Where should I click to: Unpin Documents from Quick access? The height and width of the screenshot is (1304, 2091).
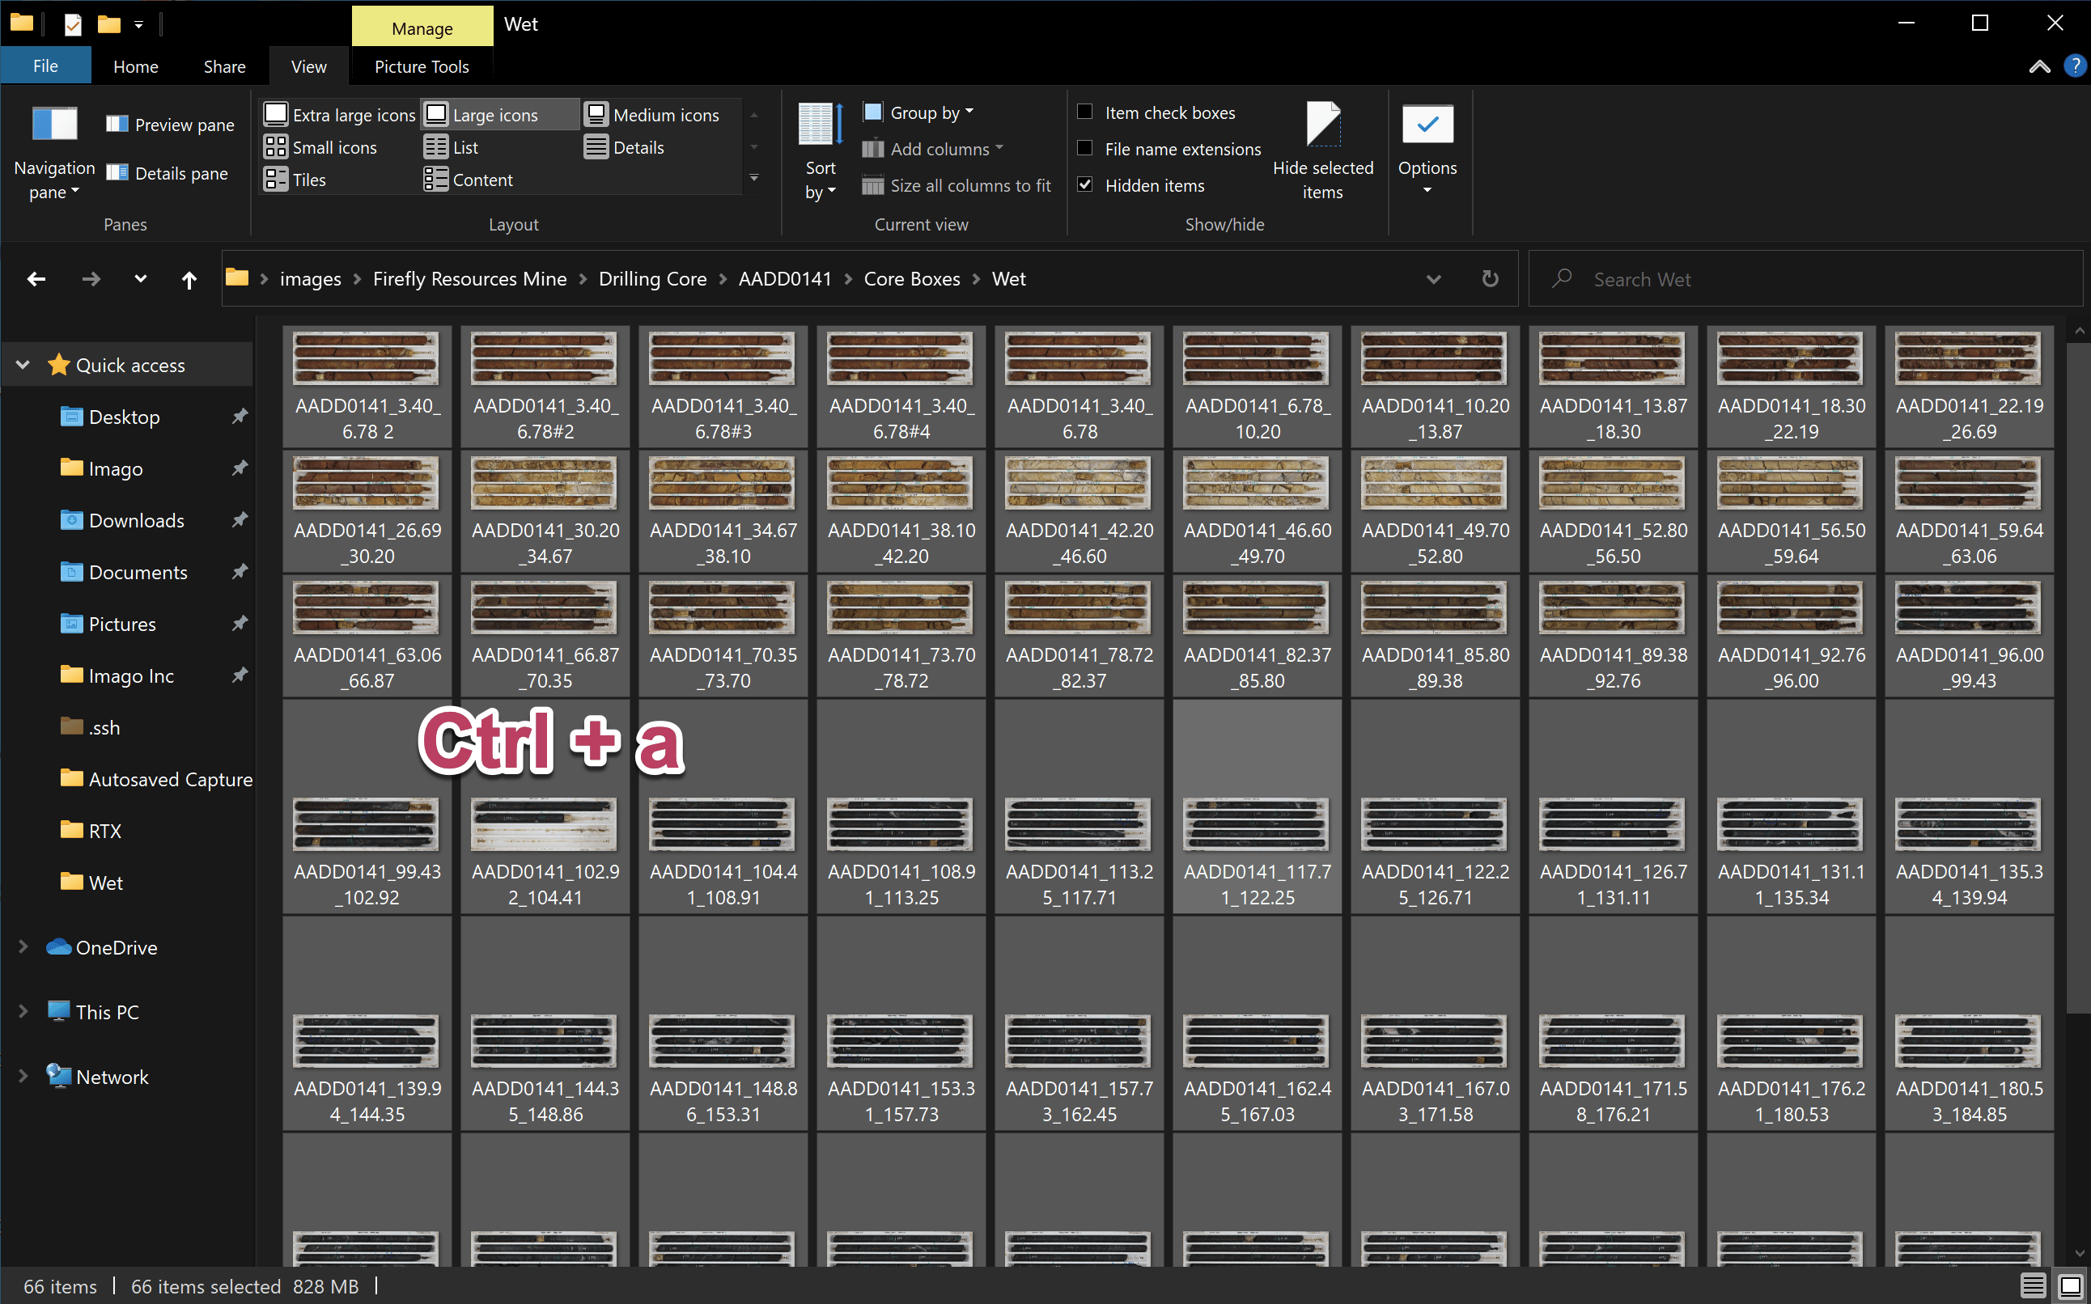pyautogui.click(x=239, y=572)
